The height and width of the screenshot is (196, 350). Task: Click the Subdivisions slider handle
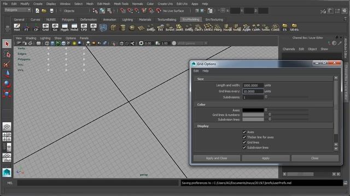pos(266,97)
